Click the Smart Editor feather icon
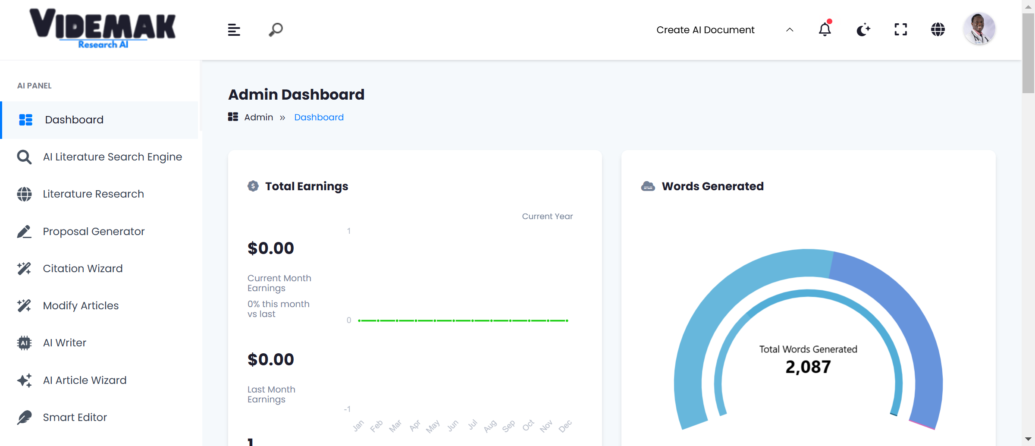 pyautogui.click(x=24, y=418)
